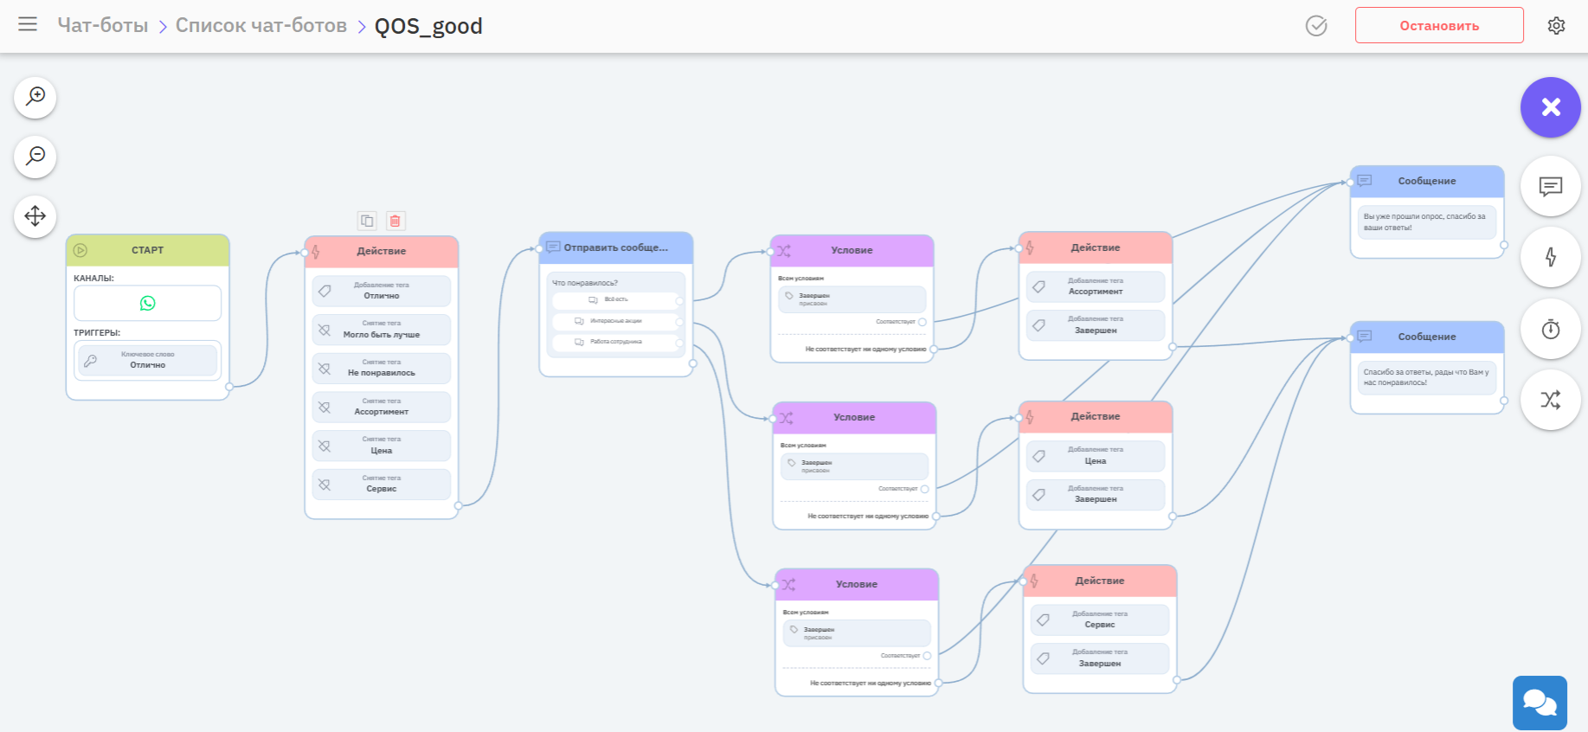Click the QOS_good bot title
1588x732 pixels.
pyautogui.click(x=428, y=26)
